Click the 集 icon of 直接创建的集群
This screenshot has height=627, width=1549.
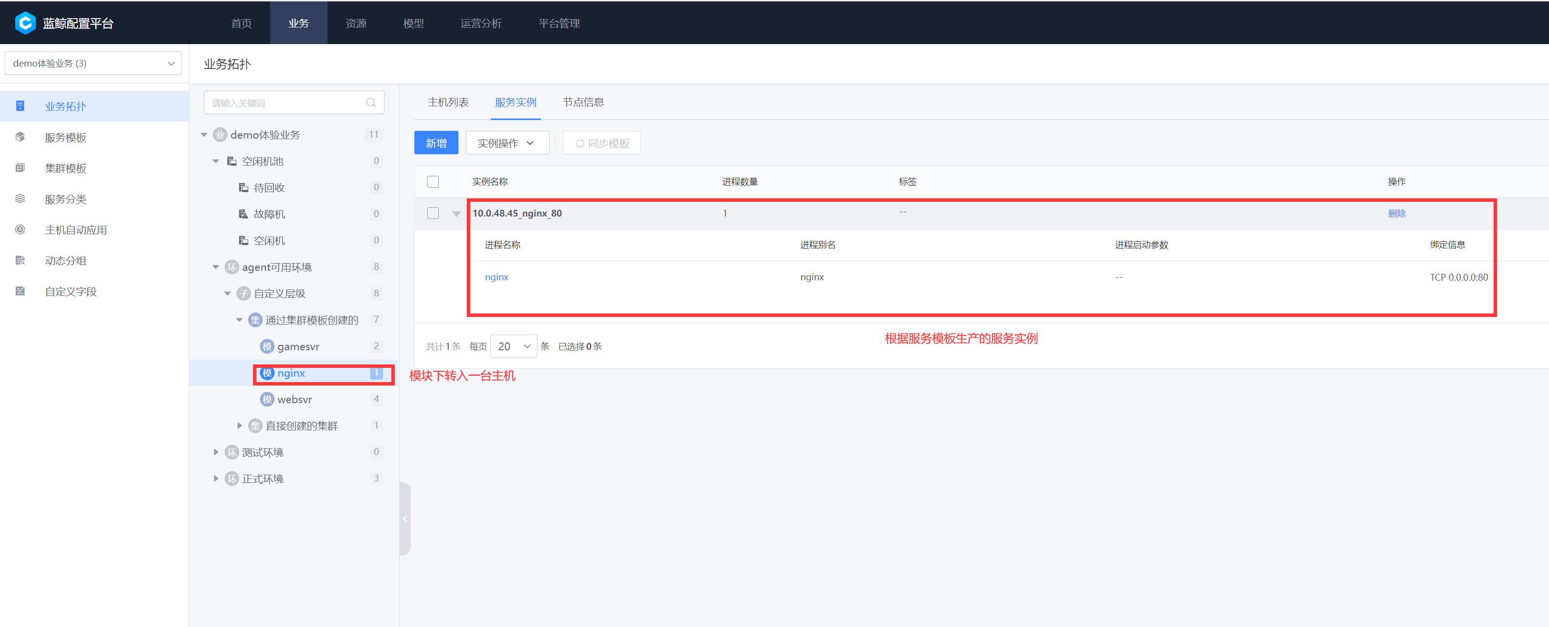255,426
